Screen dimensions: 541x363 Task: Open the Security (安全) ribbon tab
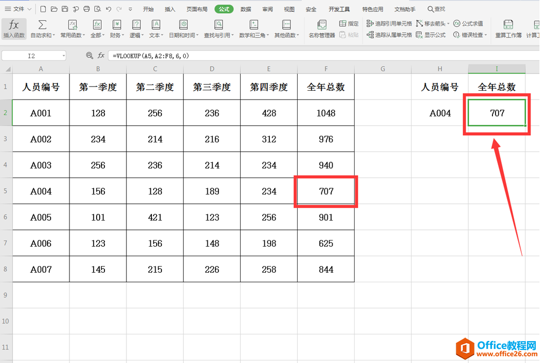(x=311, y=9)
